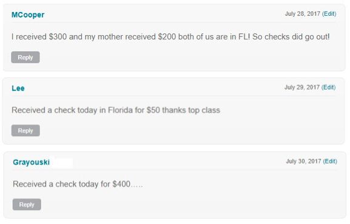Click the July 30, 2017 date text

tap(303, 161)
